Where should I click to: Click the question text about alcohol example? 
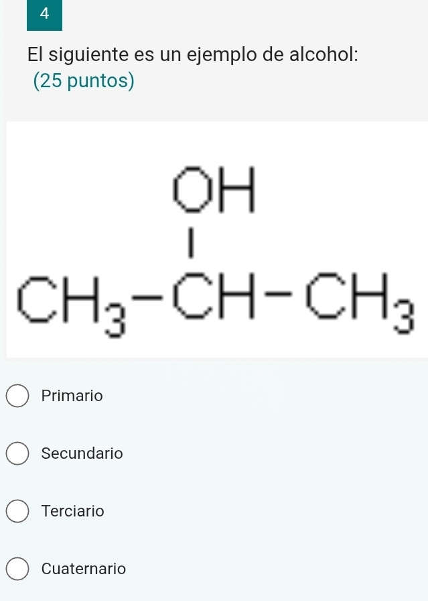tap(194, 54)
